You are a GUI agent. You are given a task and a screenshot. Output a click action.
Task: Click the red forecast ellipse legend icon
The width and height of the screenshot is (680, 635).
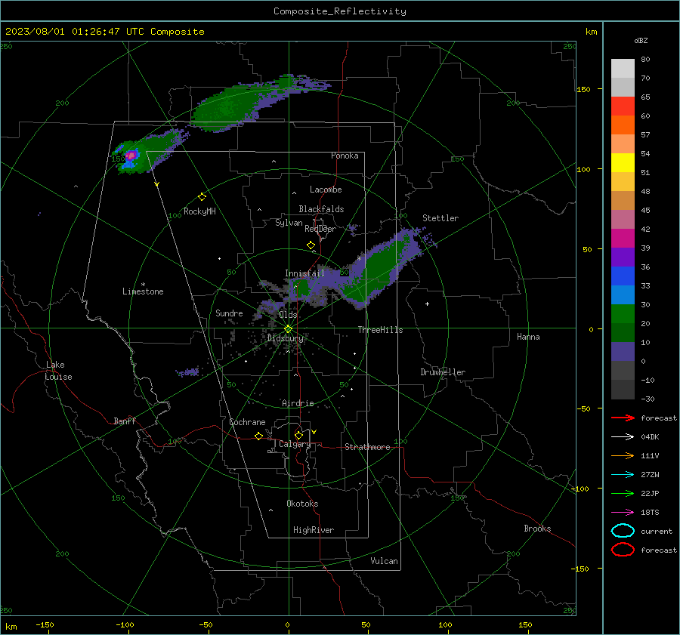[623, 550]
